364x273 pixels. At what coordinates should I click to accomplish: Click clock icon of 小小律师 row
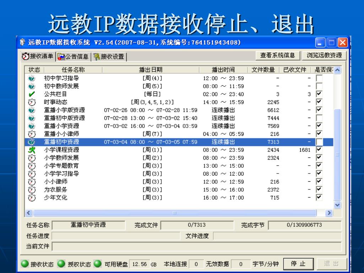[x=32, y=182]
